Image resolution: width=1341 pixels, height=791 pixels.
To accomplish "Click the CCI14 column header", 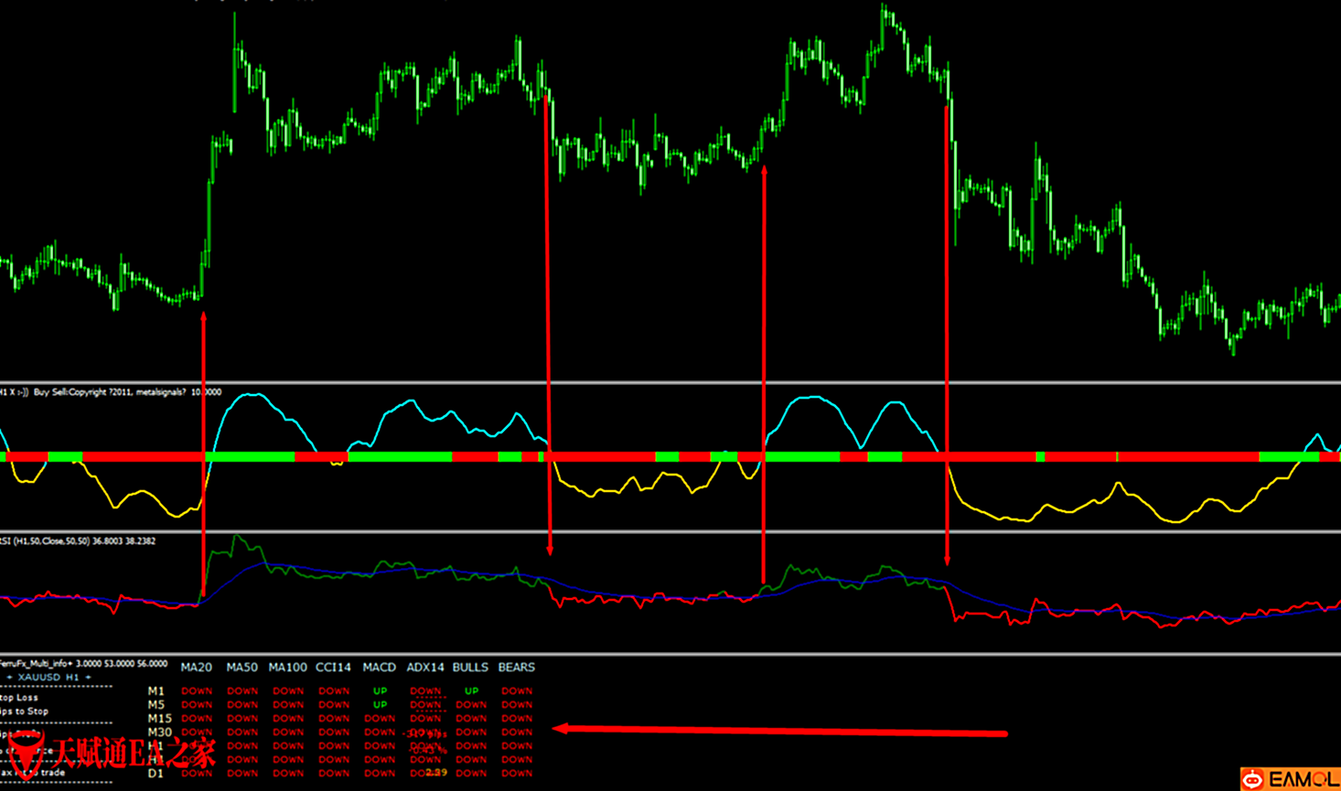I will pos(333,668).
